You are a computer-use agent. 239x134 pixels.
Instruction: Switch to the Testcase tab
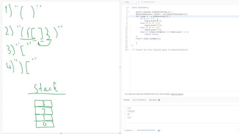127,100
